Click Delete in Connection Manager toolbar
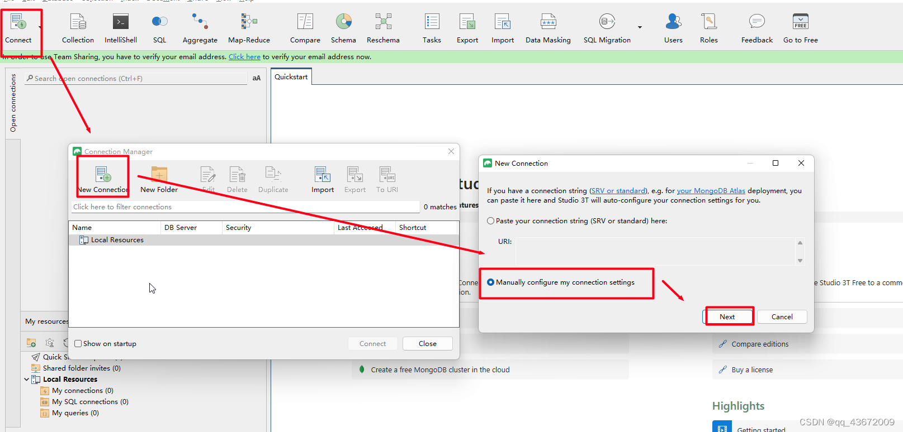Image resolution: width=903 pixels, height=432 pixels. click(237, 180)
